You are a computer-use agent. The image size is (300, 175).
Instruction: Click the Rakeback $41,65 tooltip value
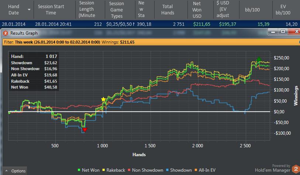click(51, 81)
